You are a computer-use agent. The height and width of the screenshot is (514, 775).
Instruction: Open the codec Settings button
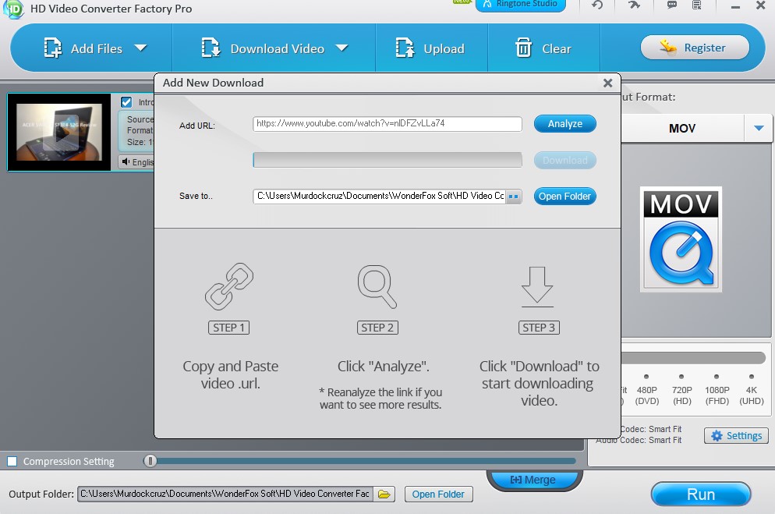tap(737, 435)
